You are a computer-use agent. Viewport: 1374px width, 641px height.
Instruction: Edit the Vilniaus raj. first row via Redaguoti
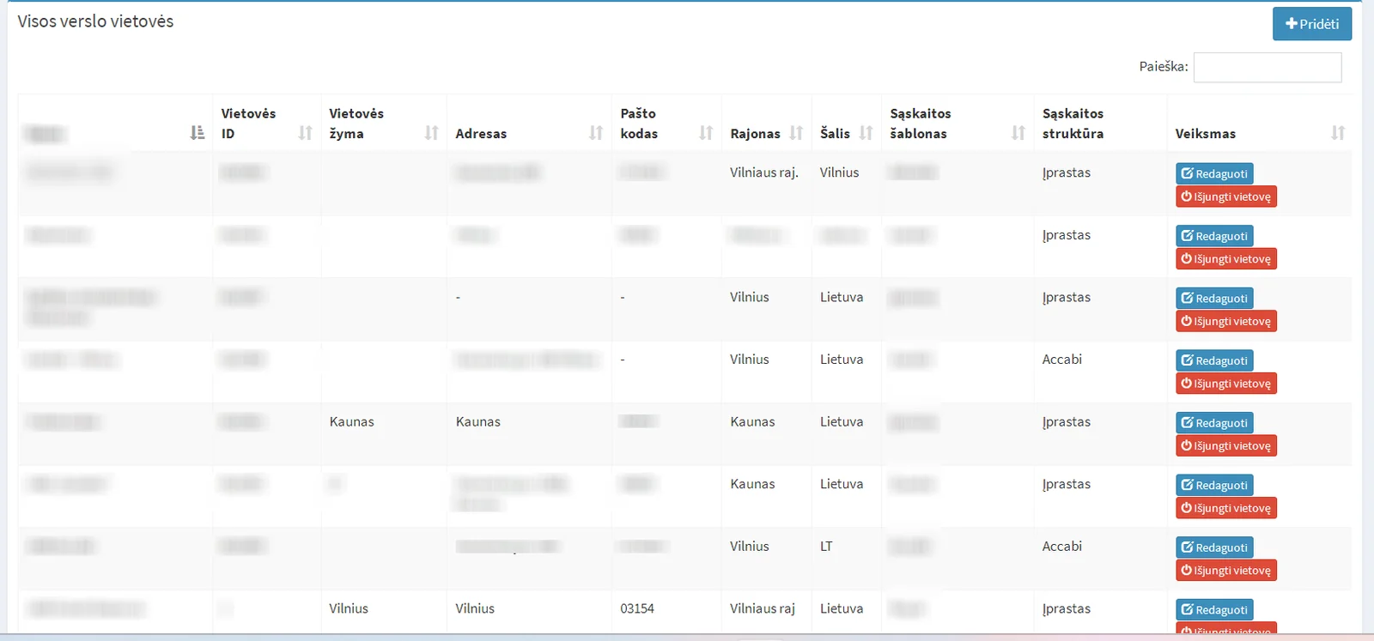tap(1213, 173)
